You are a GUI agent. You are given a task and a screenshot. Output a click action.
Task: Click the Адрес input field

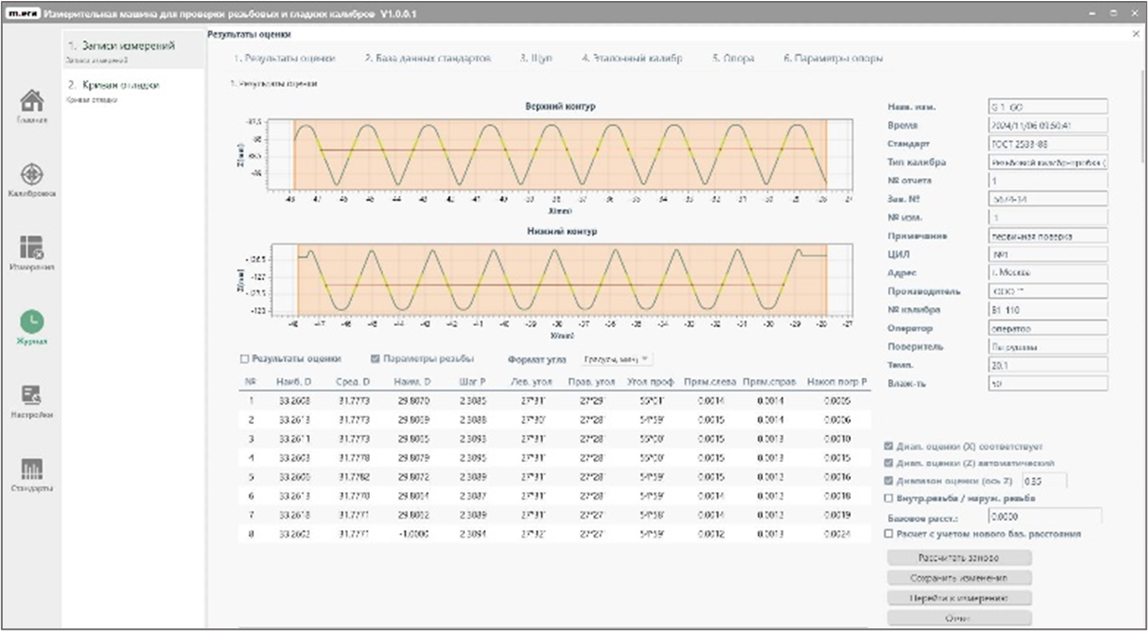(1047, 273)
